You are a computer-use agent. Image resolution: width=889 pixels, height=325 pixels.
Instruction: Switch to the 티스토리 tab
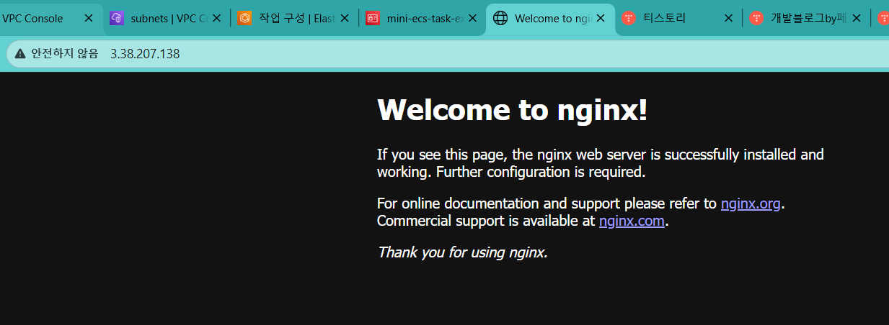[x=678, y=19]
